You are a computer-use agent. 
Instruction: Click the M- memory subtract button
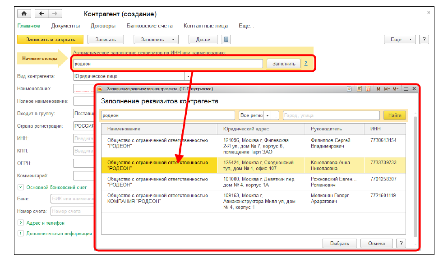click(x=395, y=89)
